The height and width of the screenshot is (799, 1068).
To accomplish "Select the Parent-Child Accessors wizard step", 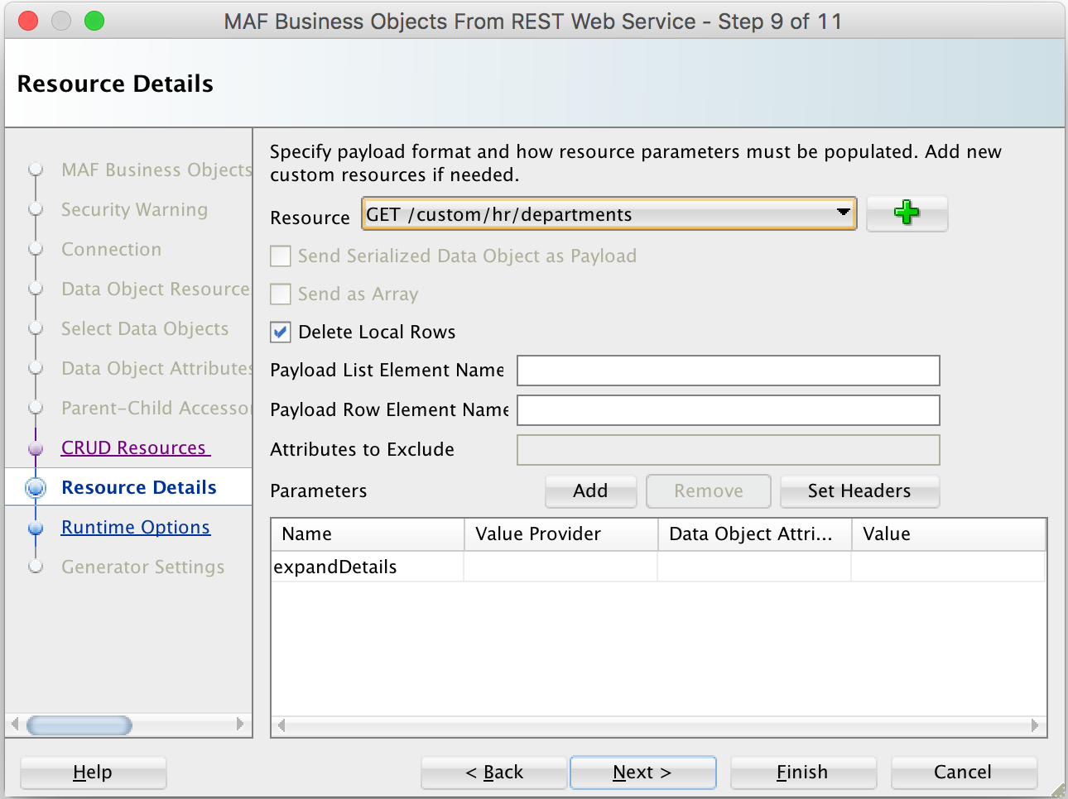I will [156, 408].
